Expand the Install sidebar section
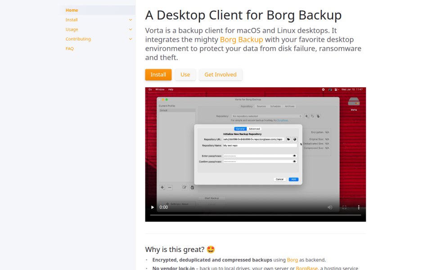Screen dimensions: 432x270 (x=130, y=20)
